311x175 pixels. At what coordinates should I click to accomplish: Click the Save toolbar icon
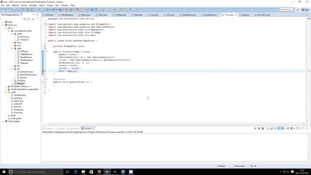pos(15,10)
